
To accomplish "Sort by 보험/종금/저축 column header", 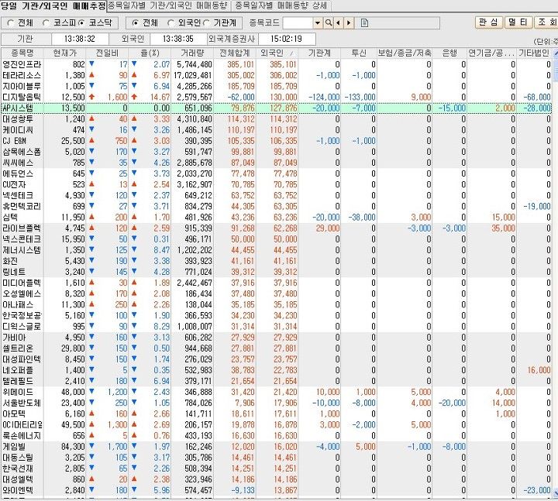I will (405, 53).
